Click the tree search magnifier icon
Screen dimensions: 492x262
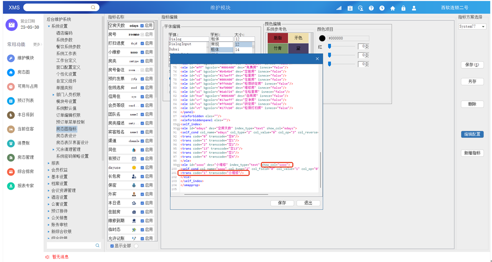point(98,246)
